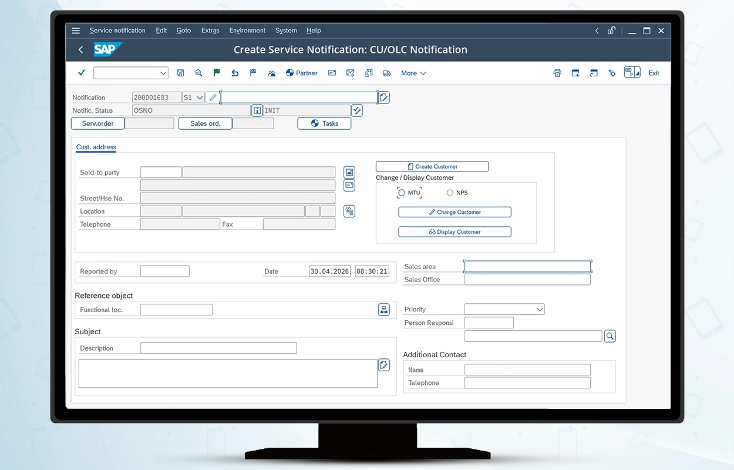Select the Cust. address tab
The height and width of the screenshot is (470, 734).
pos(96,147)
